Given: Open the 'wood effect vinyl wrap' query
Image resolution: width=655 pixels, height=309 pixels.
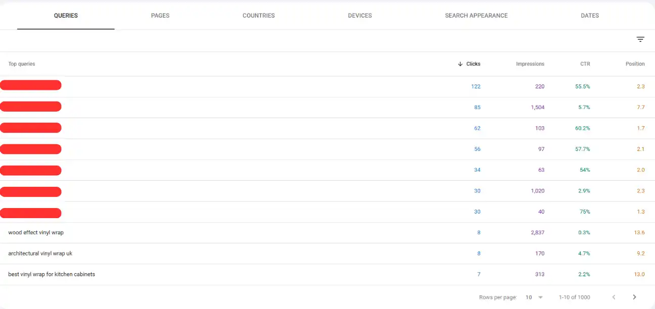Looking at the screenshot, I should pos(36,233).
